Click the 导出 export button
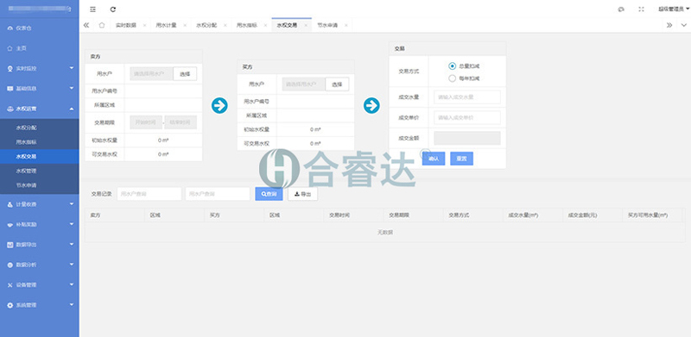This screenshot has width=691, height=337. 303,194
